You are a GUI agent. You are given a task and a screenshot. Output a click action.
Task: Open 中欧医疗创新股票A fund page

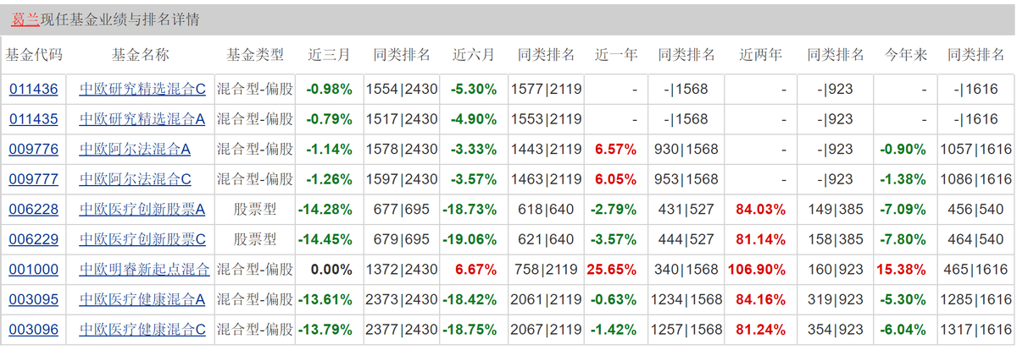coord(142,210)
